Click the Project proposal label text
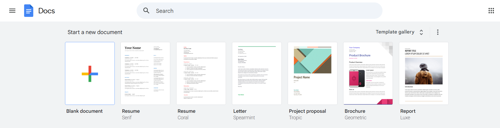Viewport: 500px width, 128px height. (307, 111)
